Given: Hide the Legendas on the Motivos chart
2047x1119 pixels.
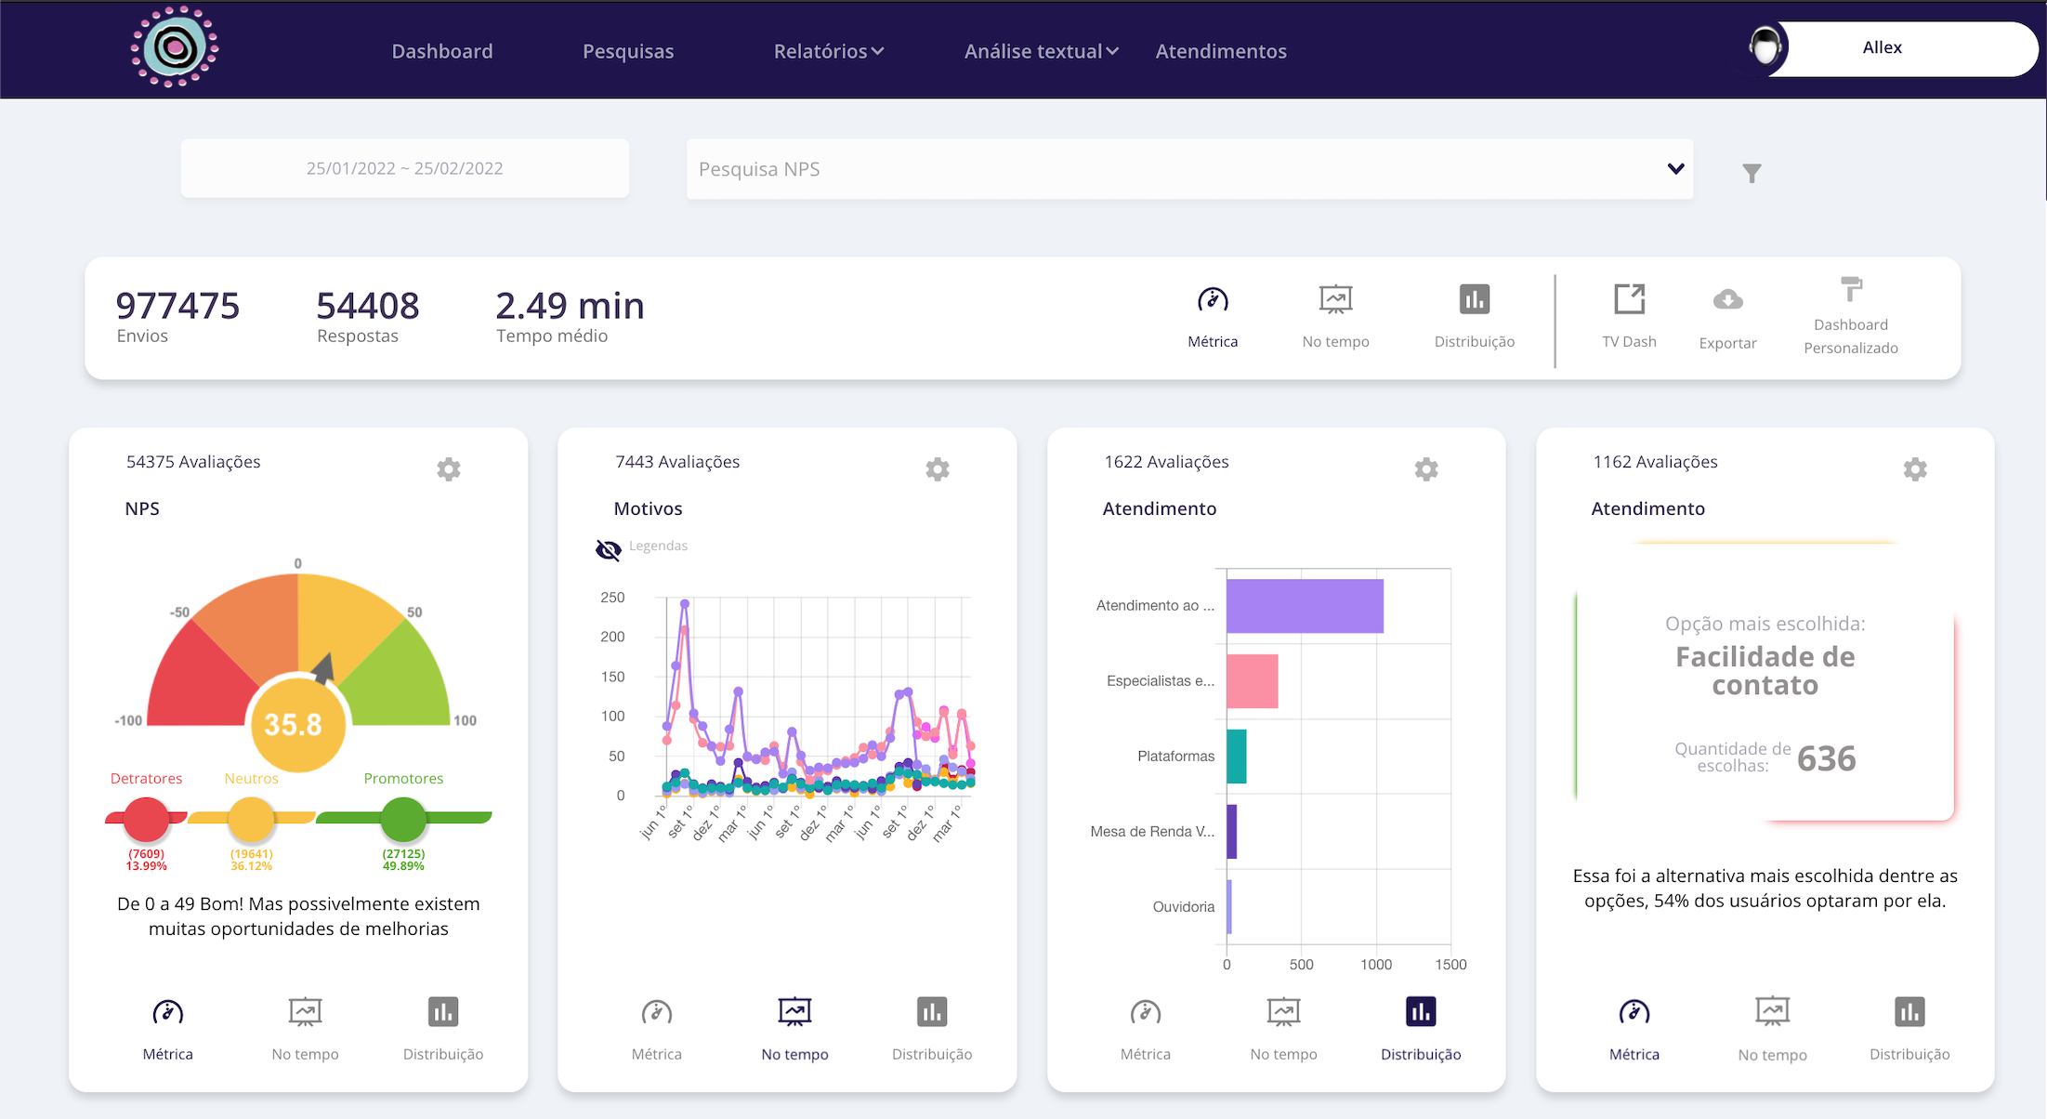Looking at the screenshot, I should (608, 548).
